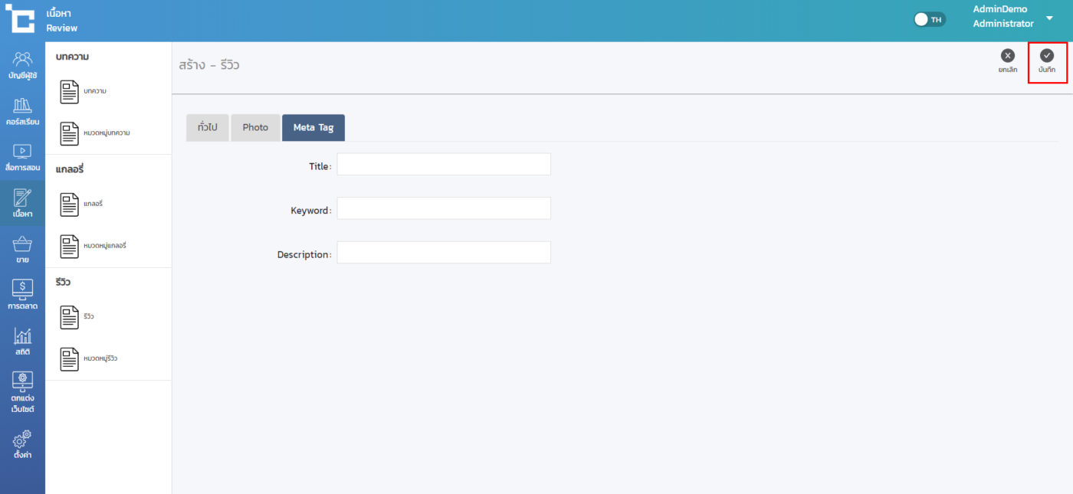Open the ตั้งค่า (settings) gear icon
The width and height of the screenshot is (1073, 494).
pos(23,444)
